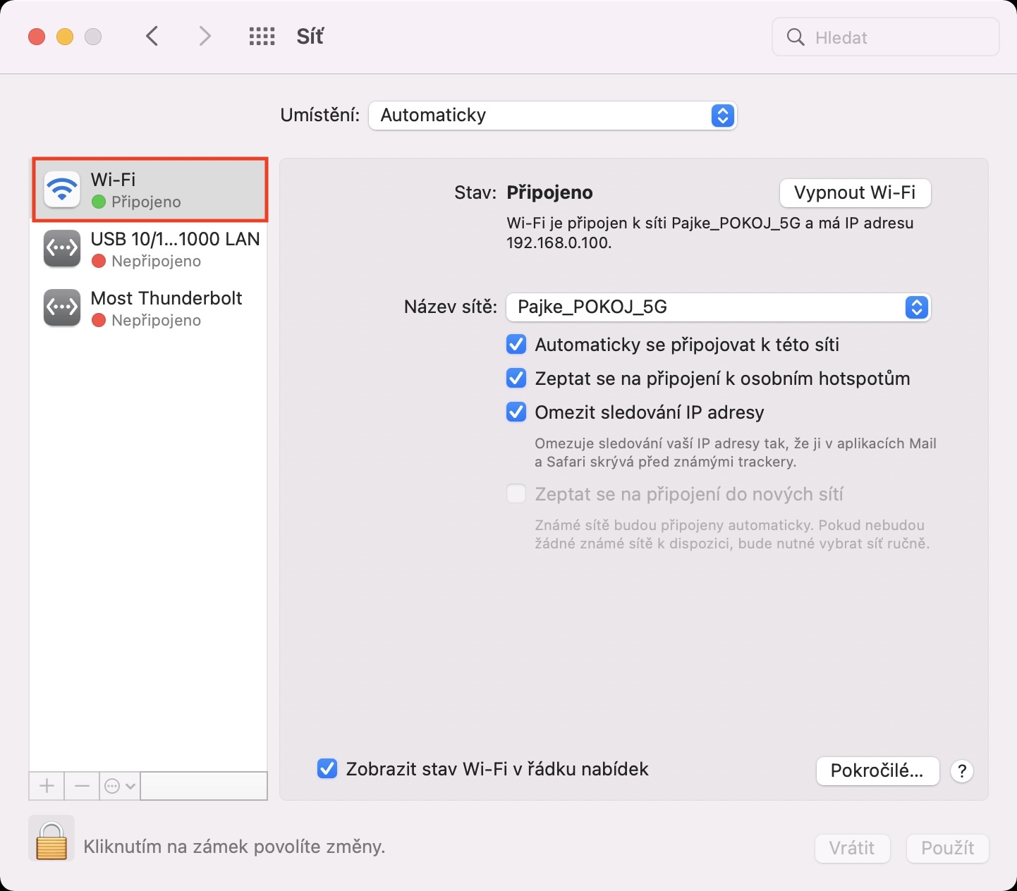Click the forward navigation arrow

(205, 36)
